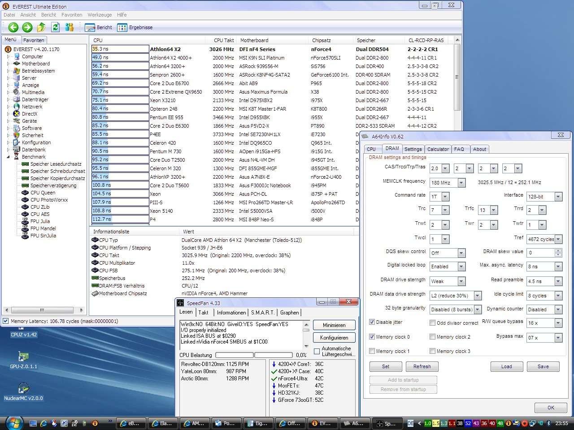Click the Konfigurieren button in SpeedFan
Viewport: 574px width, 430px height.
click(334, 338)
